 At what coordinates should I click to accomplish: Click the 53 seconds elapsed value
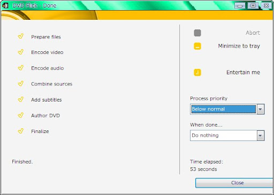pos(203,169)
